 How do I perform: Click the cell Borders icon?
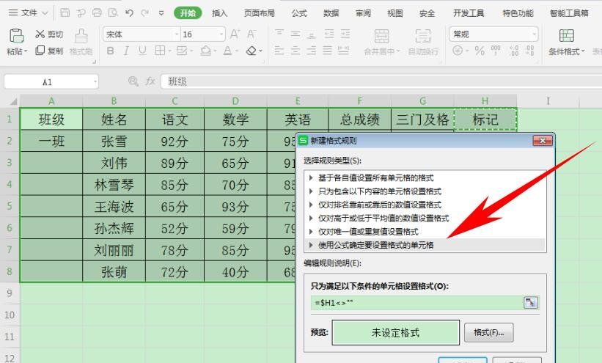click(x=160, y=51)
